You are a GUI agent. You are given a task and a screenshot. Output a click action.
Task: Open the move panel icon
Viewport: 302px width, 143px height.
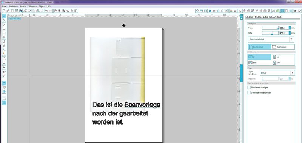[244, 11]
